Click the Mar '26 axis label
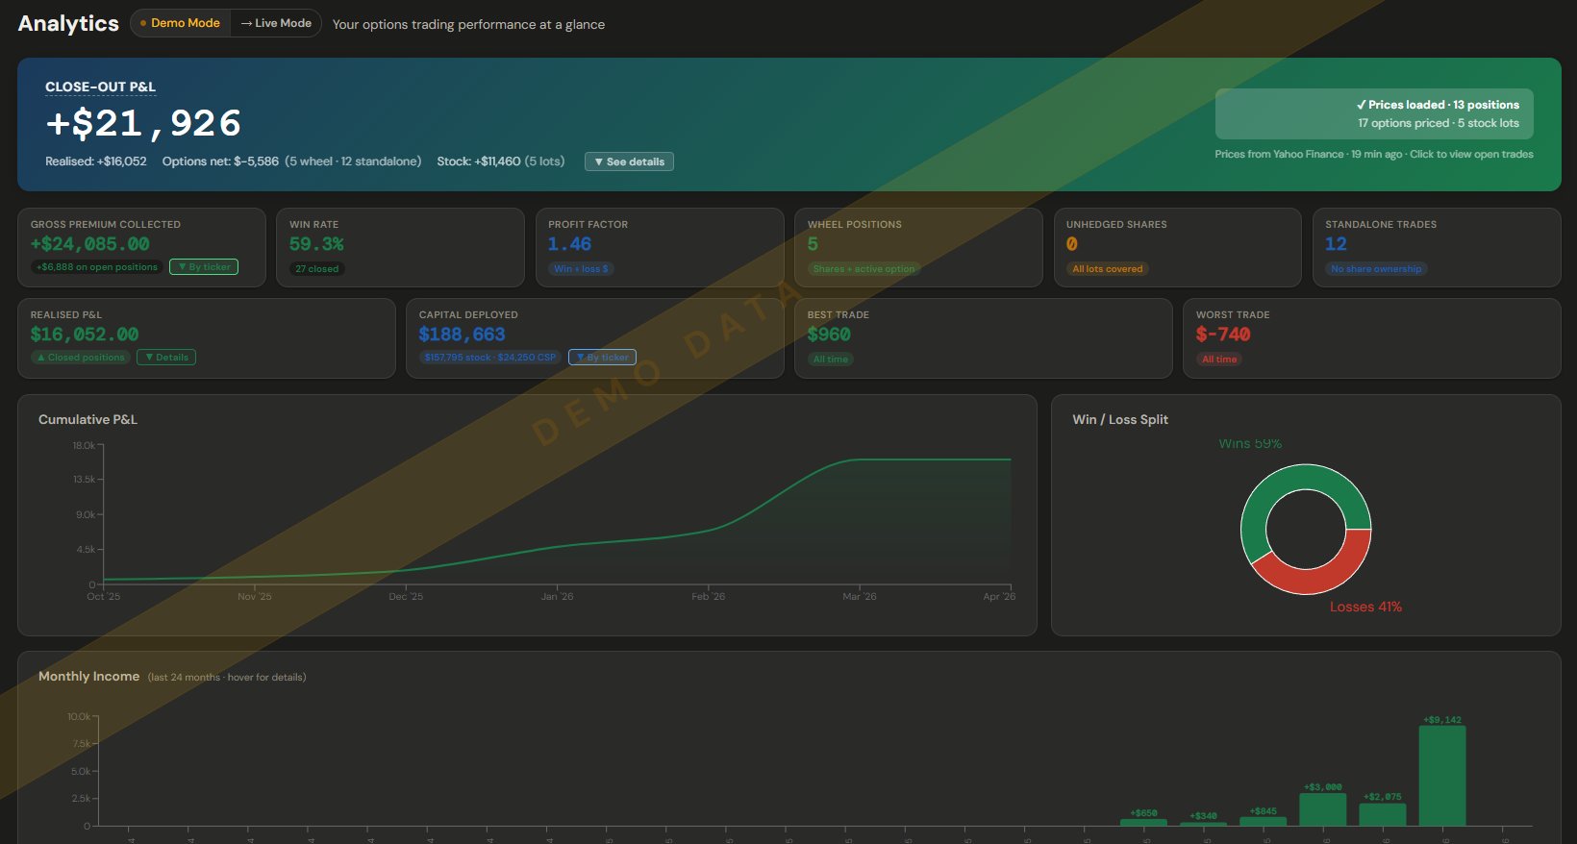 coord(860,597)
